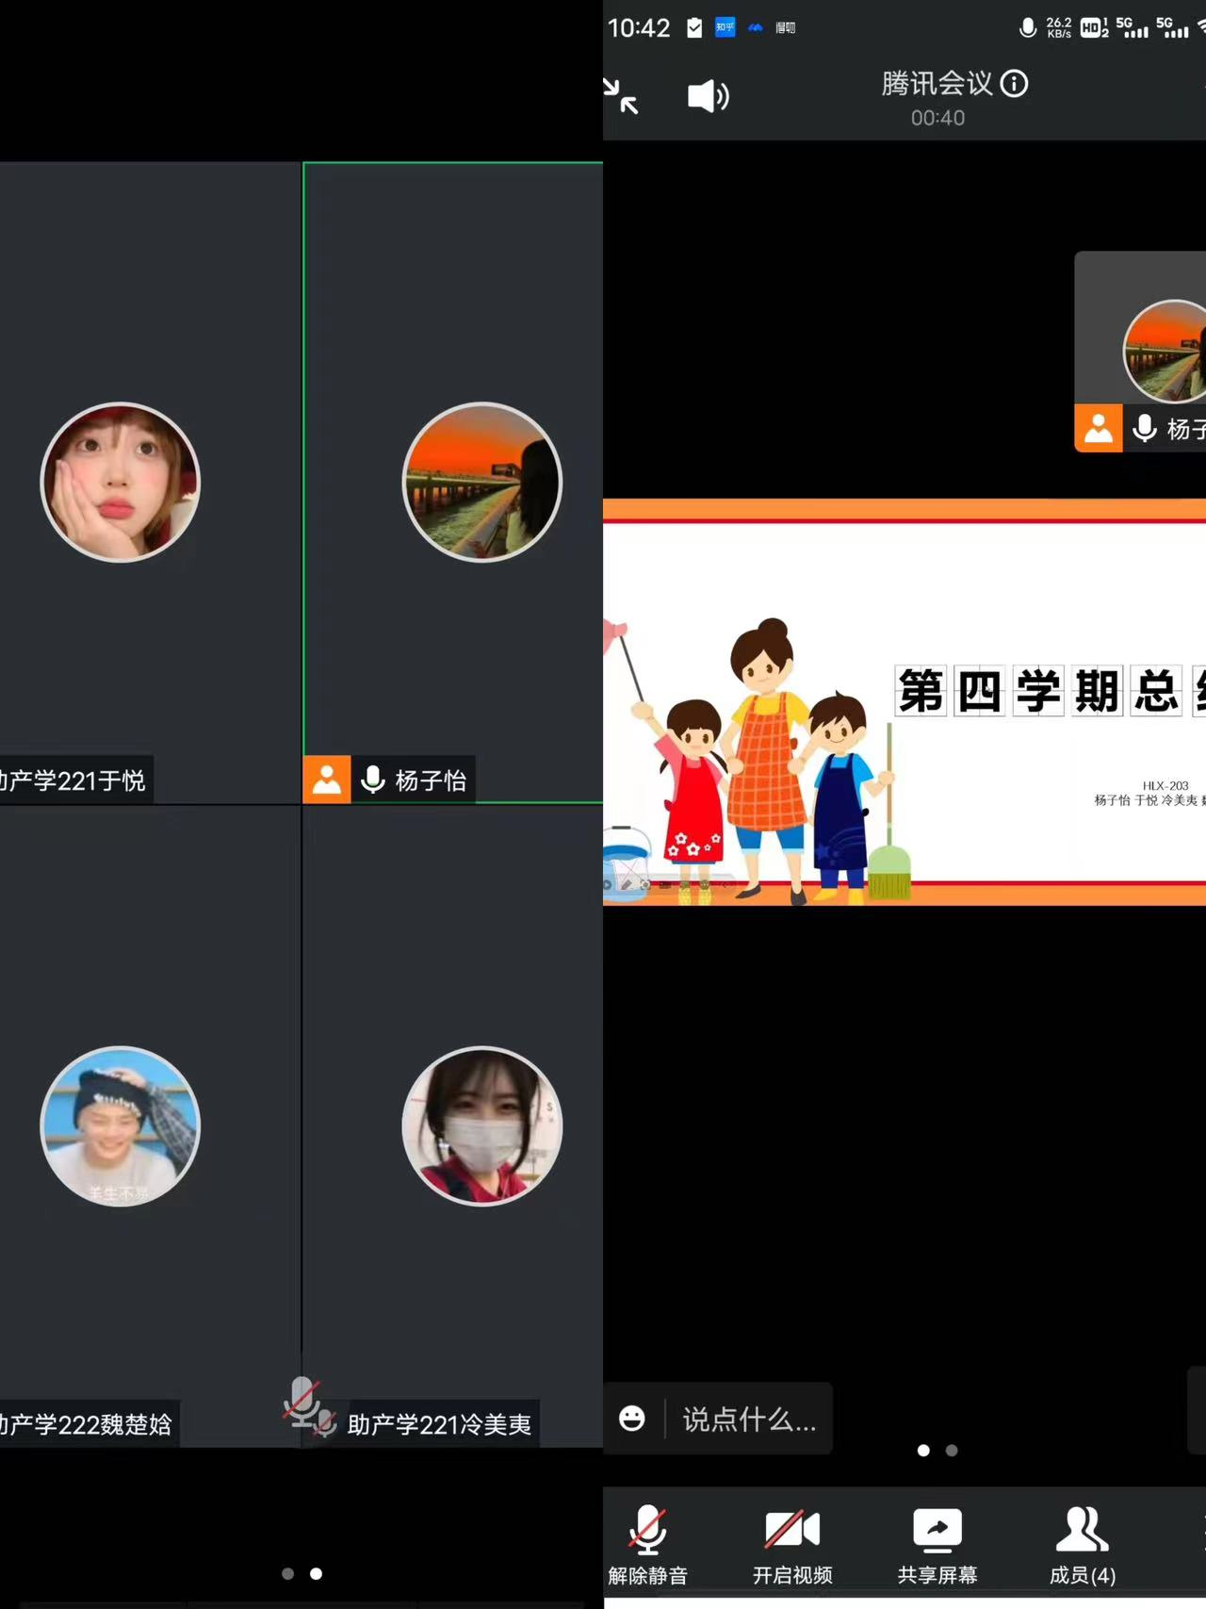Tap the 说点什么 chat input field
The width and height of the screenshot is (1206, 1609).
click(750, 1420)
